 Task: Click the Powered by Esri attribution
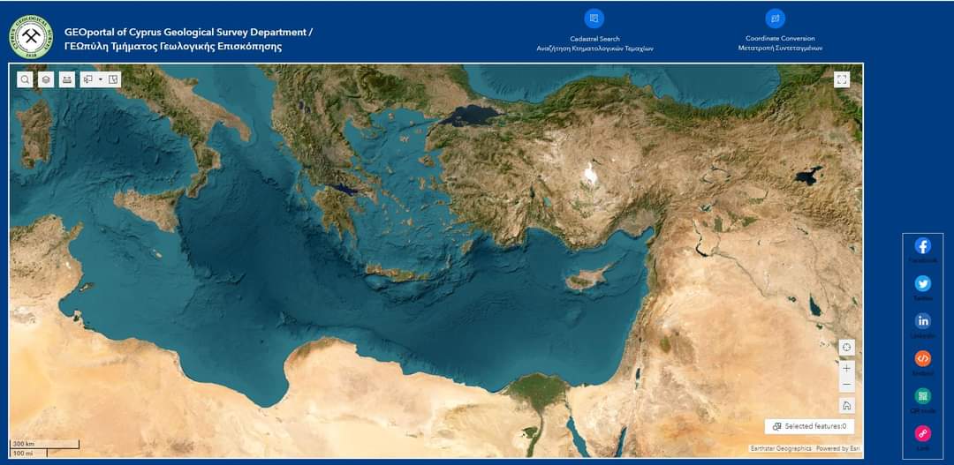pos(837,448)
